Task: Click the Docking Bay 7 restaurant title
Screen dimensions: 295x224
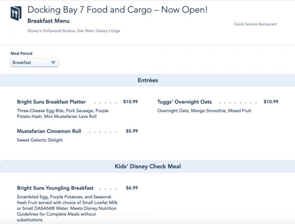Action: tap(117, 10)
